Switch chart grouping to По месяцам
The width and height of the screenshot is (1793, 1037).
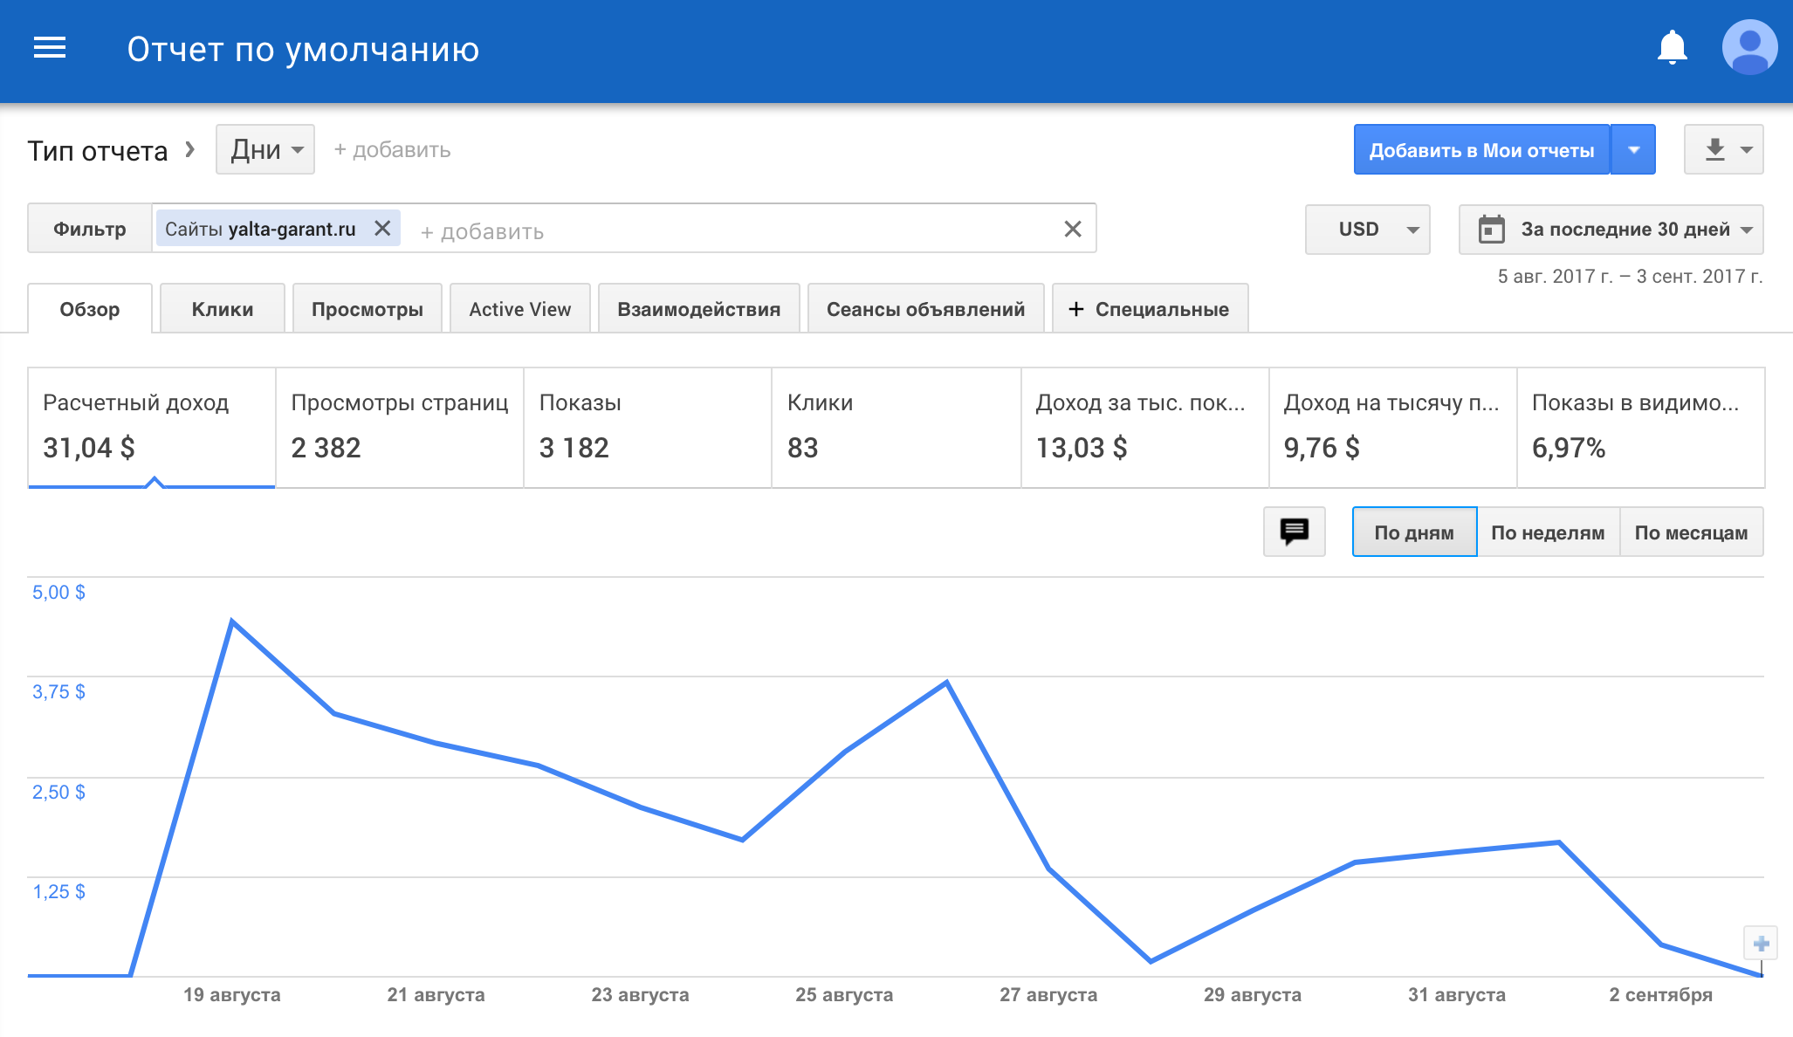(1691, 532)
